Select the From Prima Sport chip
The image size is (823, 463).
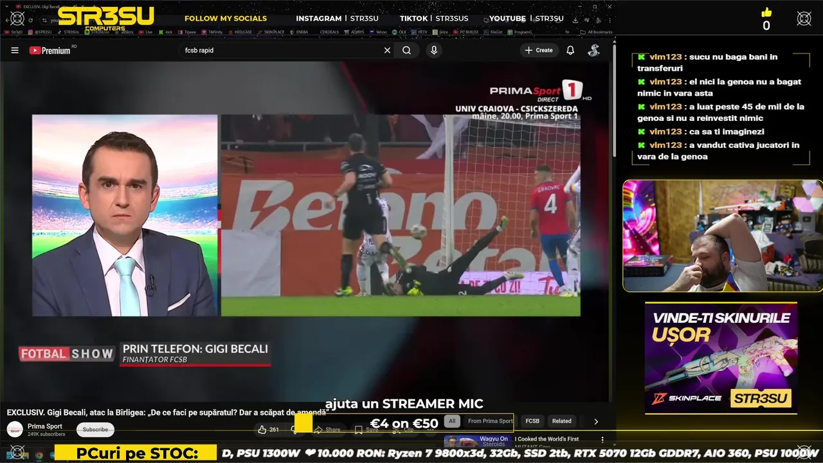tap(490, 421)
